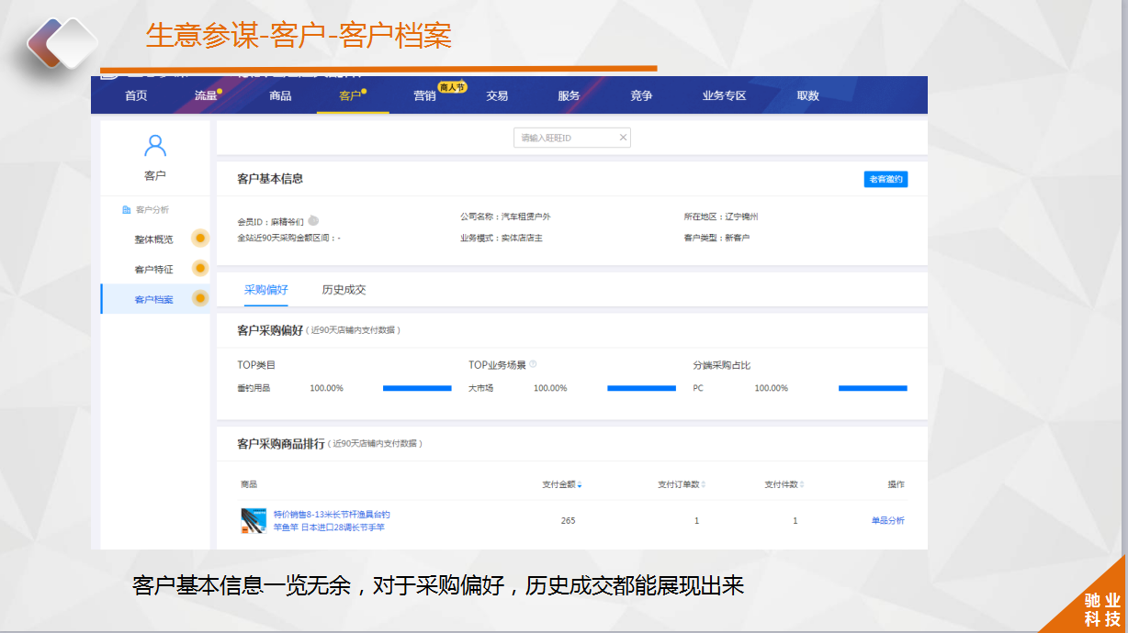Viewport: 1128px width, 633px height.
Task: Click the 公司名称：汽车租赁户外 text
Action: [x=505, y=217]
